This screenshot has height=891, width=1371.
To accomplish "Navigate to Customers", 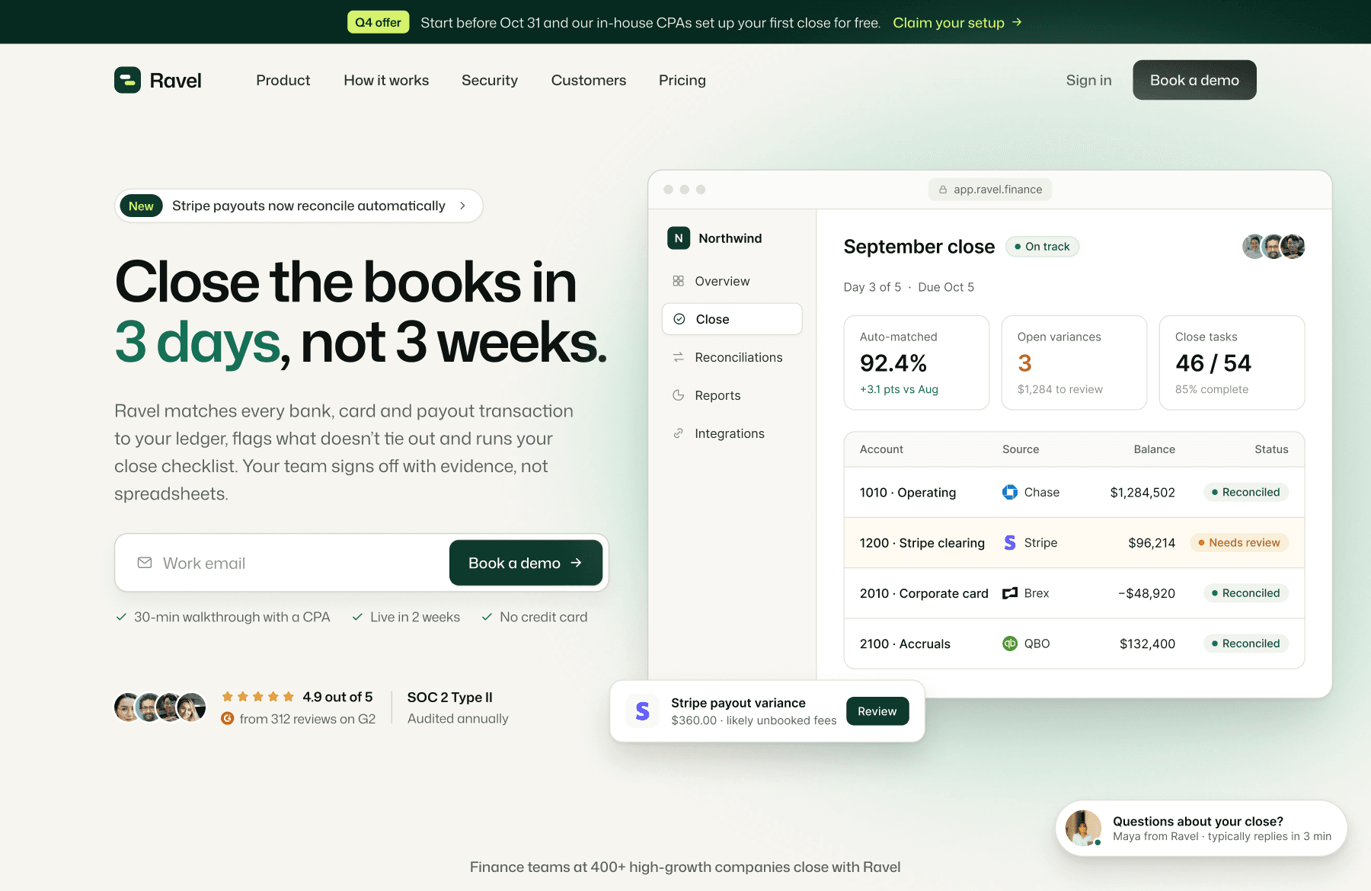I will point(589,80).
